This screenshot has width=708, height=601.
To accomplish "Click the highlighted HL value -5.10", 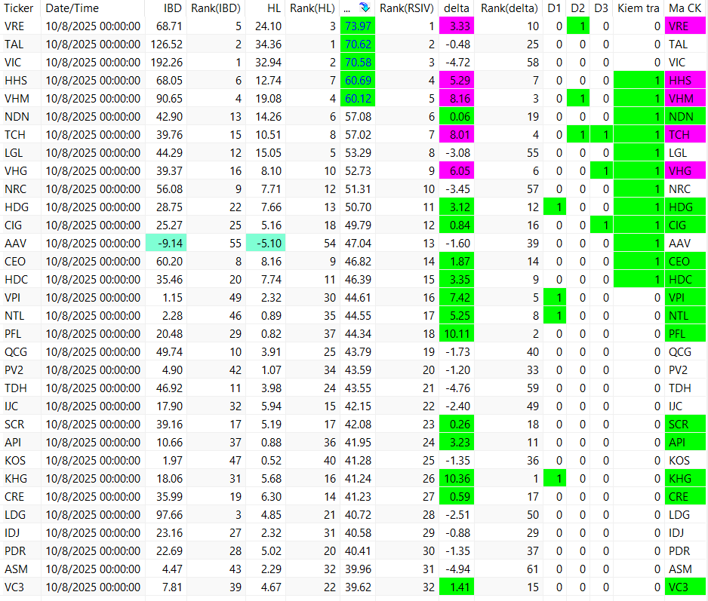I will tap(266, 244).
